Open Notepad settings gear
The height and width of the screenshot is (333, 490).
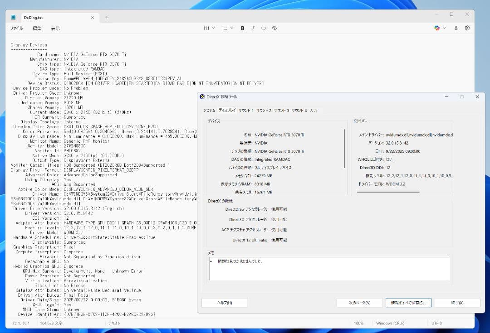[467, 28]
